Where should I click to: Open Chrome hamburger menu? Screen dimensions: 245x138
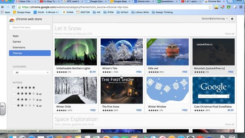(241, 7)
